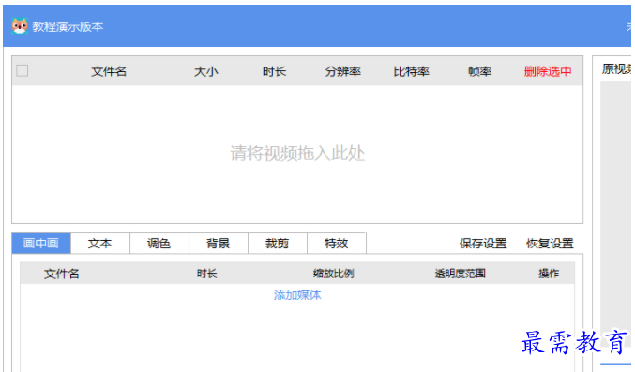Toggle the select-all checkbox in file list header
The height and width of the screenshot is (372, 635).
(x=23, y=71)
